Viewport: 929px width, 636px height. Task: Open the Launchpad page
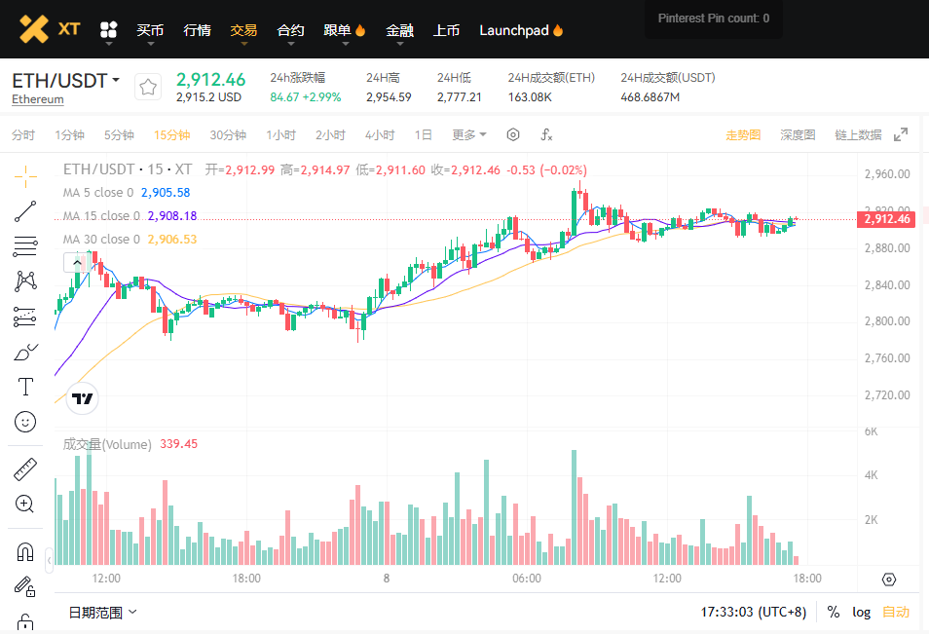tap(521, 30)
